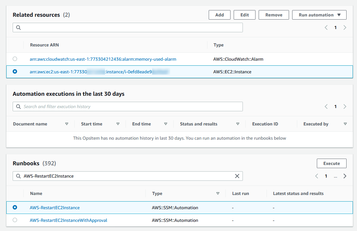
Task: Focus the Runbooks search field
Action: coord(128,176)
